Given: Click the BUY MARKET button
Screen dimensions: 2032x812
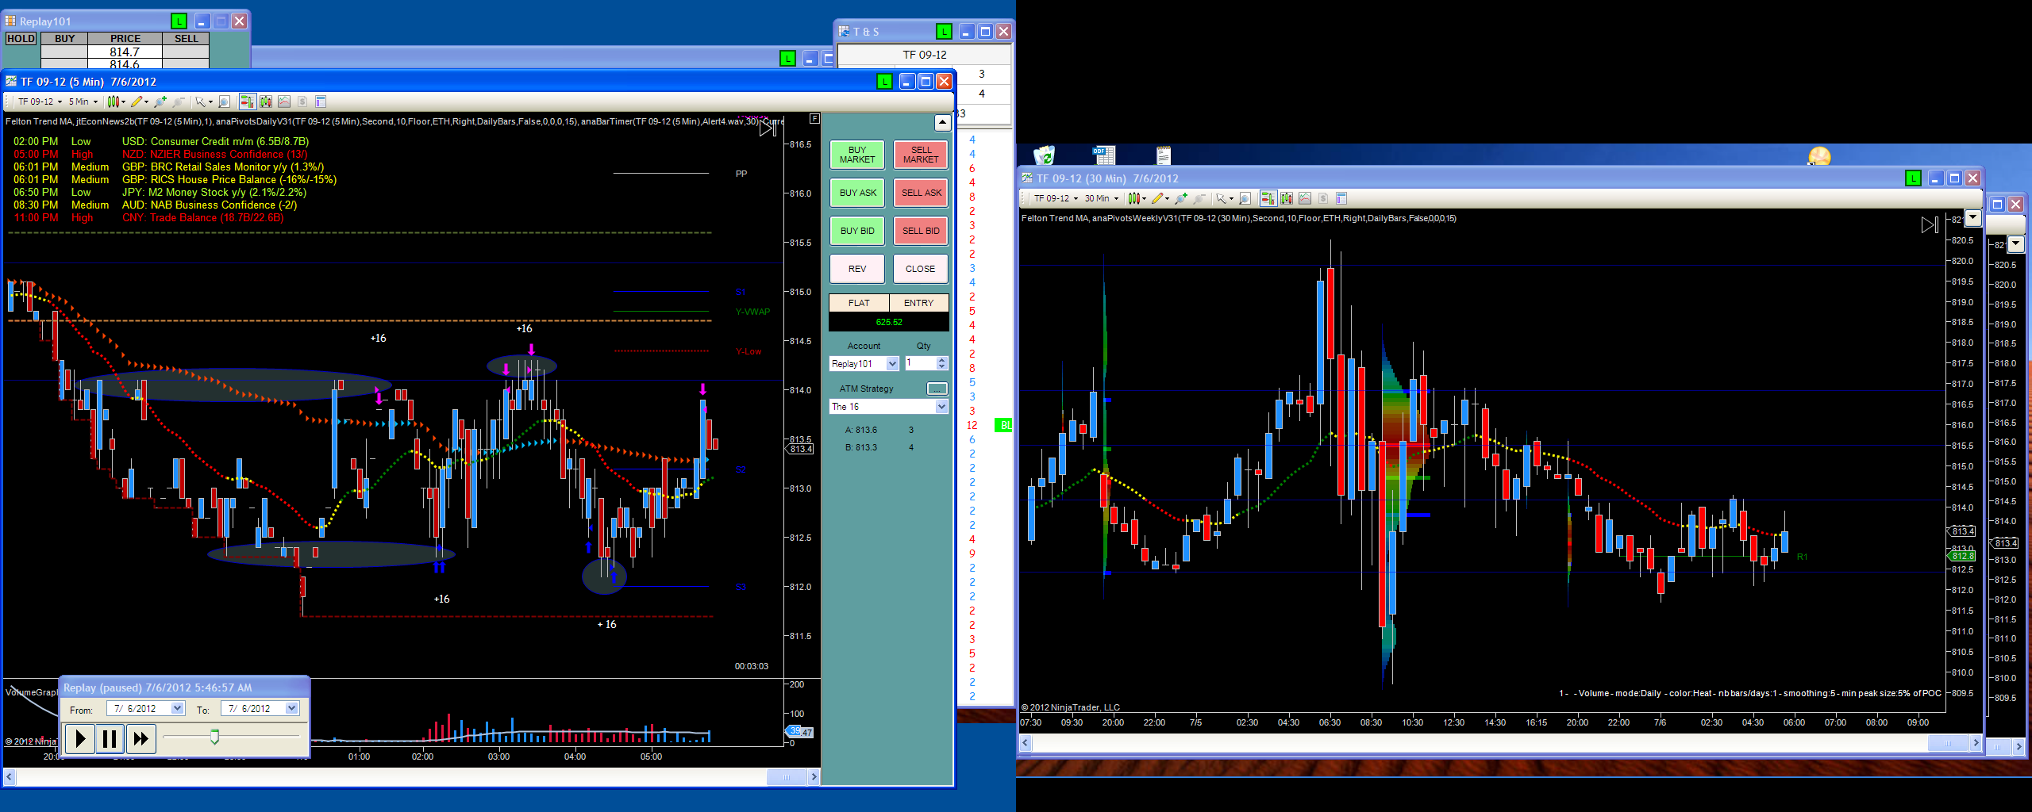Looking at the screenshot, I should pos(857,155).
